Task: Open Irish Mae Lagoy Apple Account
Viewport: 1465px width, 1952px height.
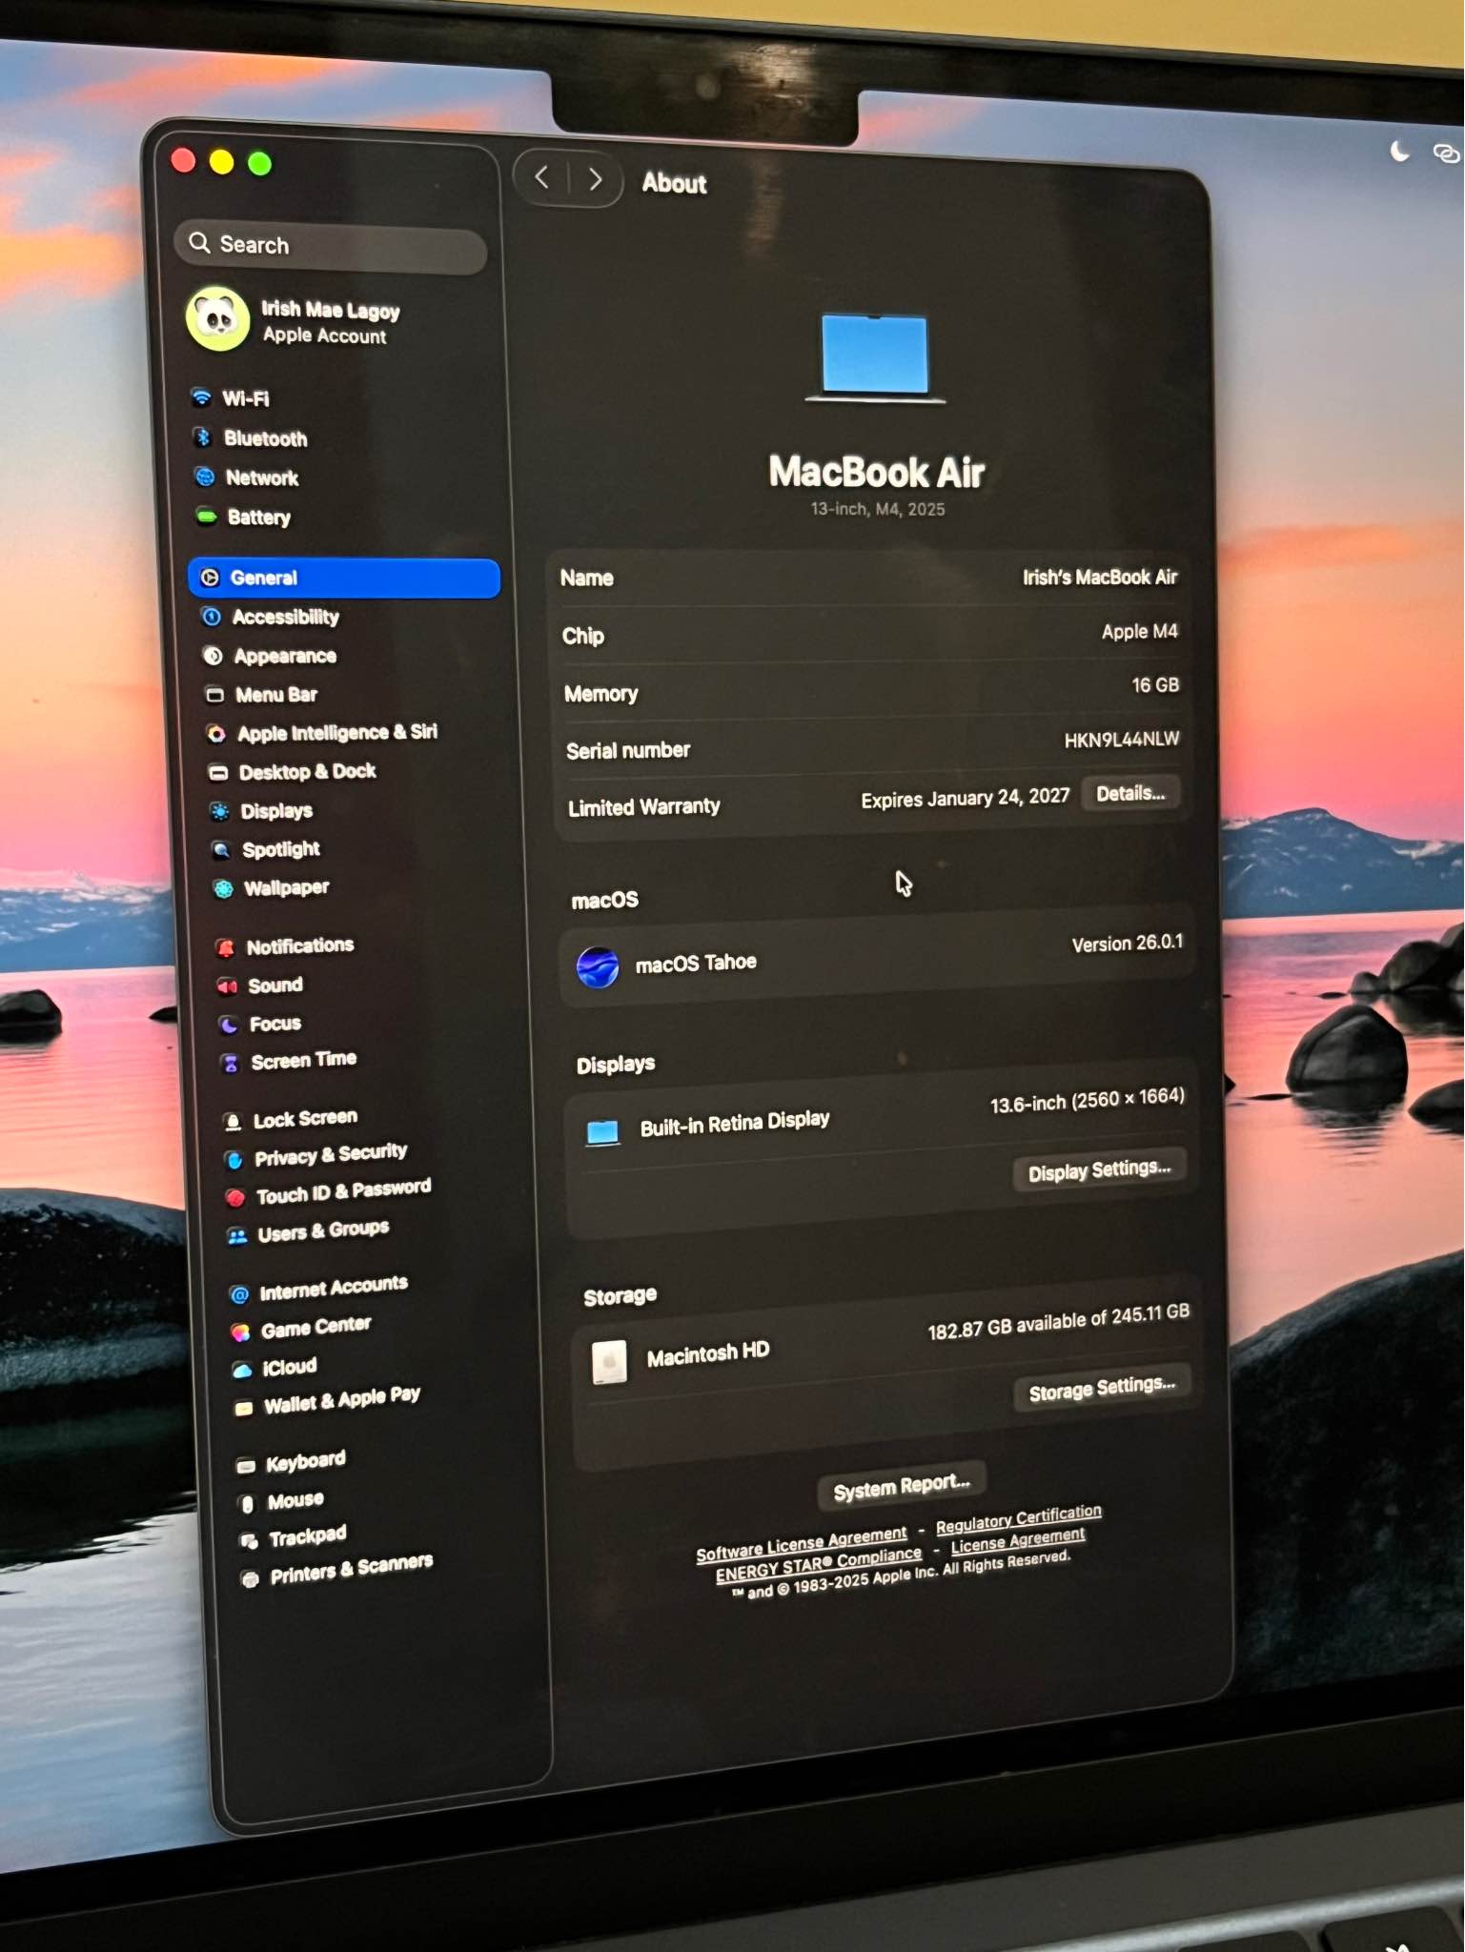Action: click(295, 320)
